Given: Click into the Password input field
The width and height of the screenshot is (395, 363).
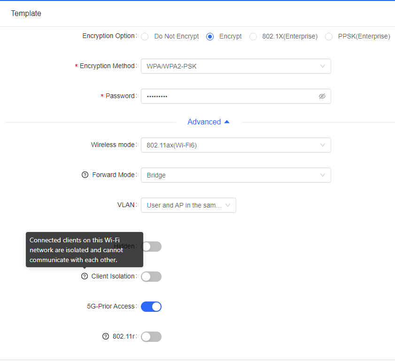Looking at the screenshot, I should pyautogui.click(x=230, y=96).
